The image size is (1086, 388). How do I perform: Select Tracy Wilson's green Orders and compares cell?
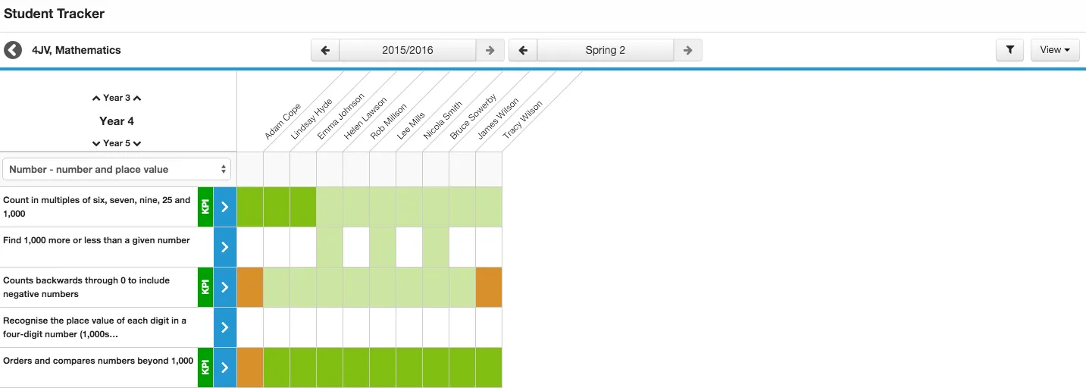pyautogui.click(x=489, y=368)
